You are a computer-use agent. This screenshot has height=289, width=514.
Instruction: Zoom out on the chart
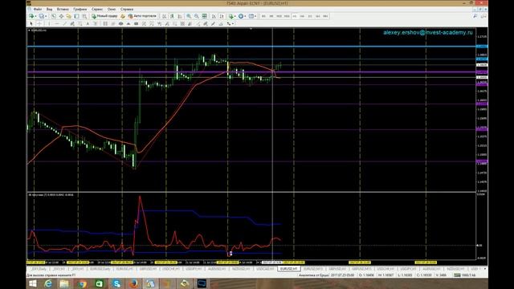pyautogui.click(x=196, y=16)
